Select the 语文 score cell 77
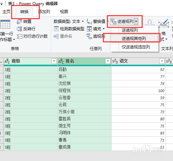Viewport: 173px width, 161px height. (x=138, y=77)
